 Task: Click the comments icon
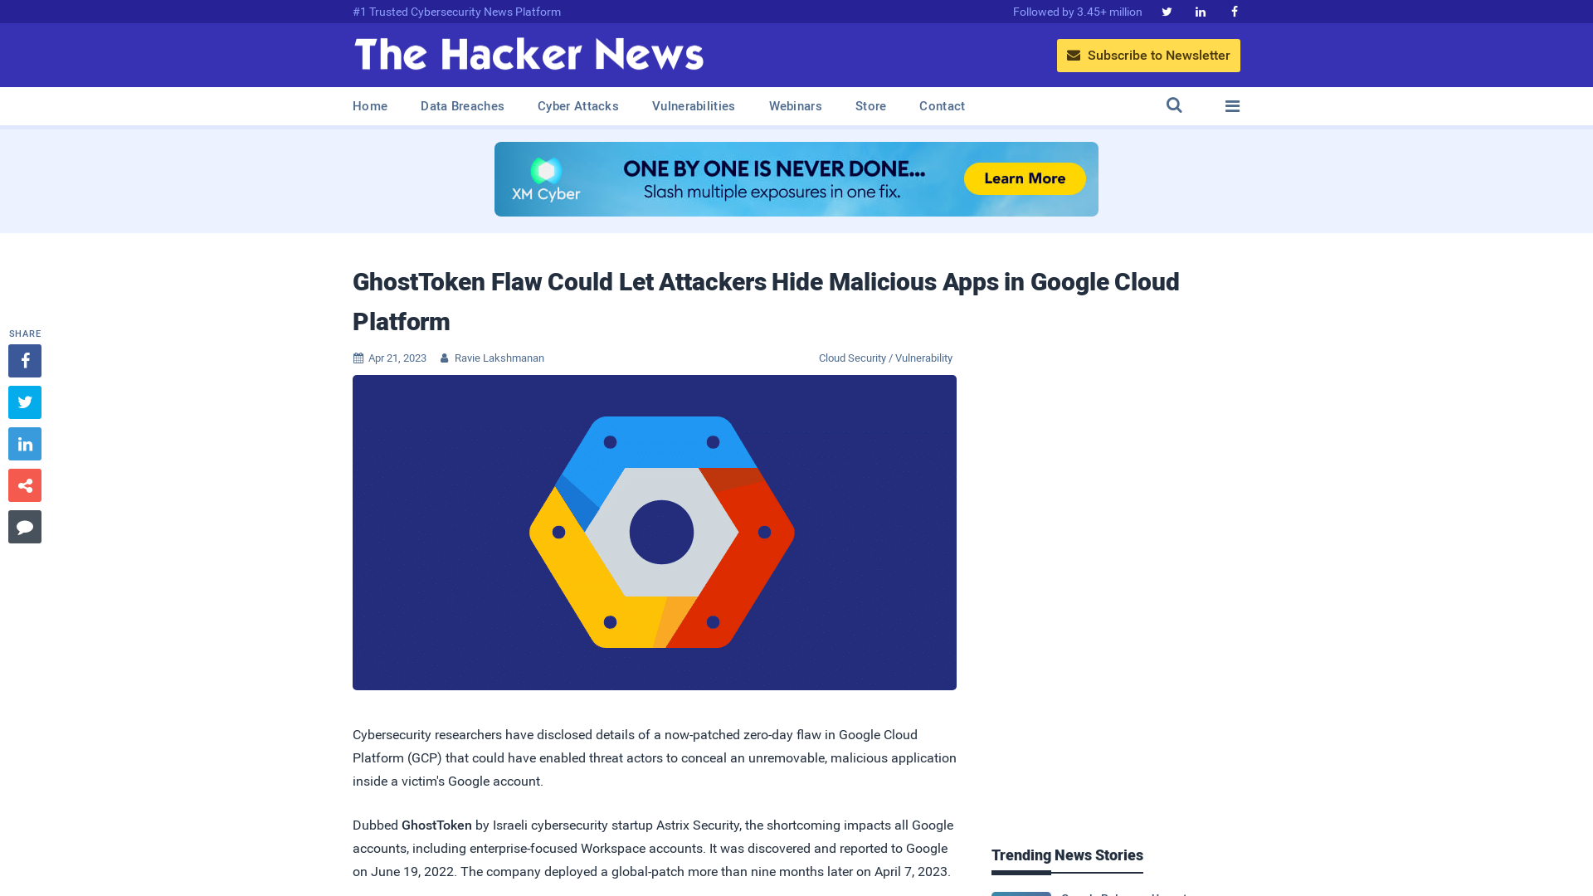coord(25,526)
